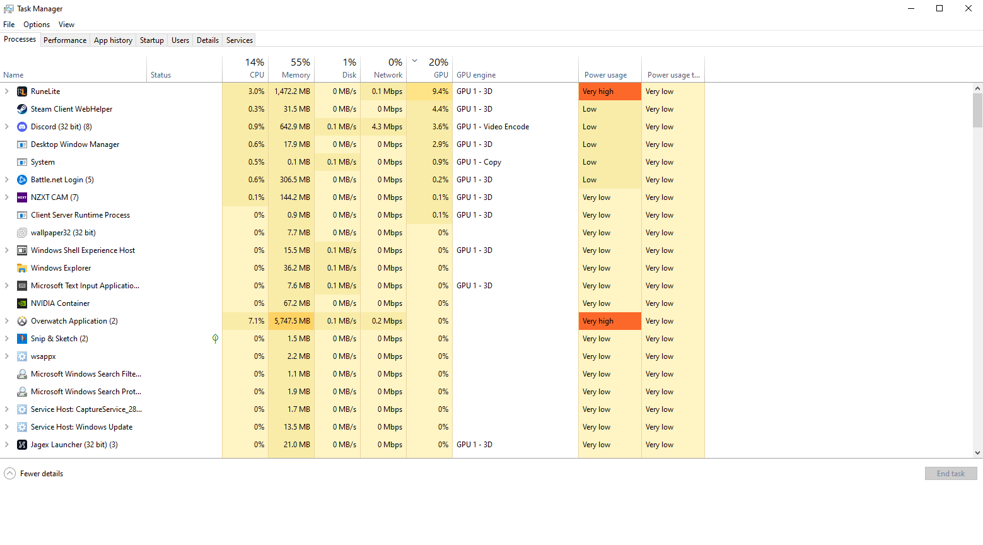Sort processes by the Name column

pyautogui.click(x=73, y=69)
